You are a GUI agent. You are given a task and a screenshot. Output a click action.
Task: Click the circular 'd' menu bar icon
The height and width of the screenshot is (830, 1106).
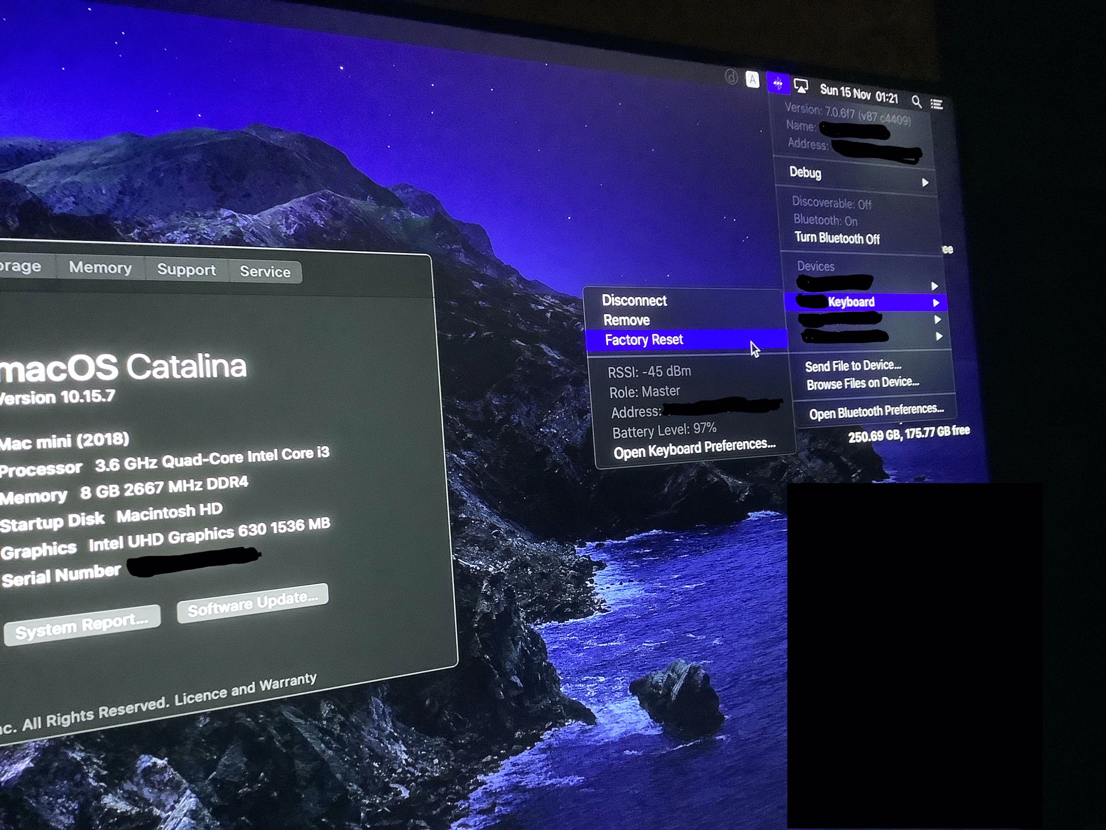[731, 77]
